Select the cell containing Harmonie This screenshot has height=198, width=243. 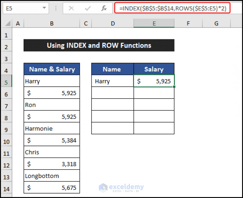click(52, 128)
